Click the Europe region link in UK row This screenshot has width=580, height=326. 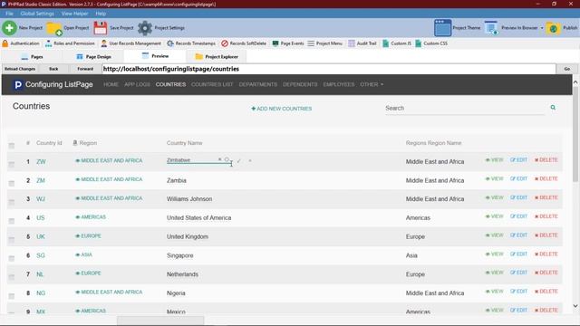click(x=88, y=235)
